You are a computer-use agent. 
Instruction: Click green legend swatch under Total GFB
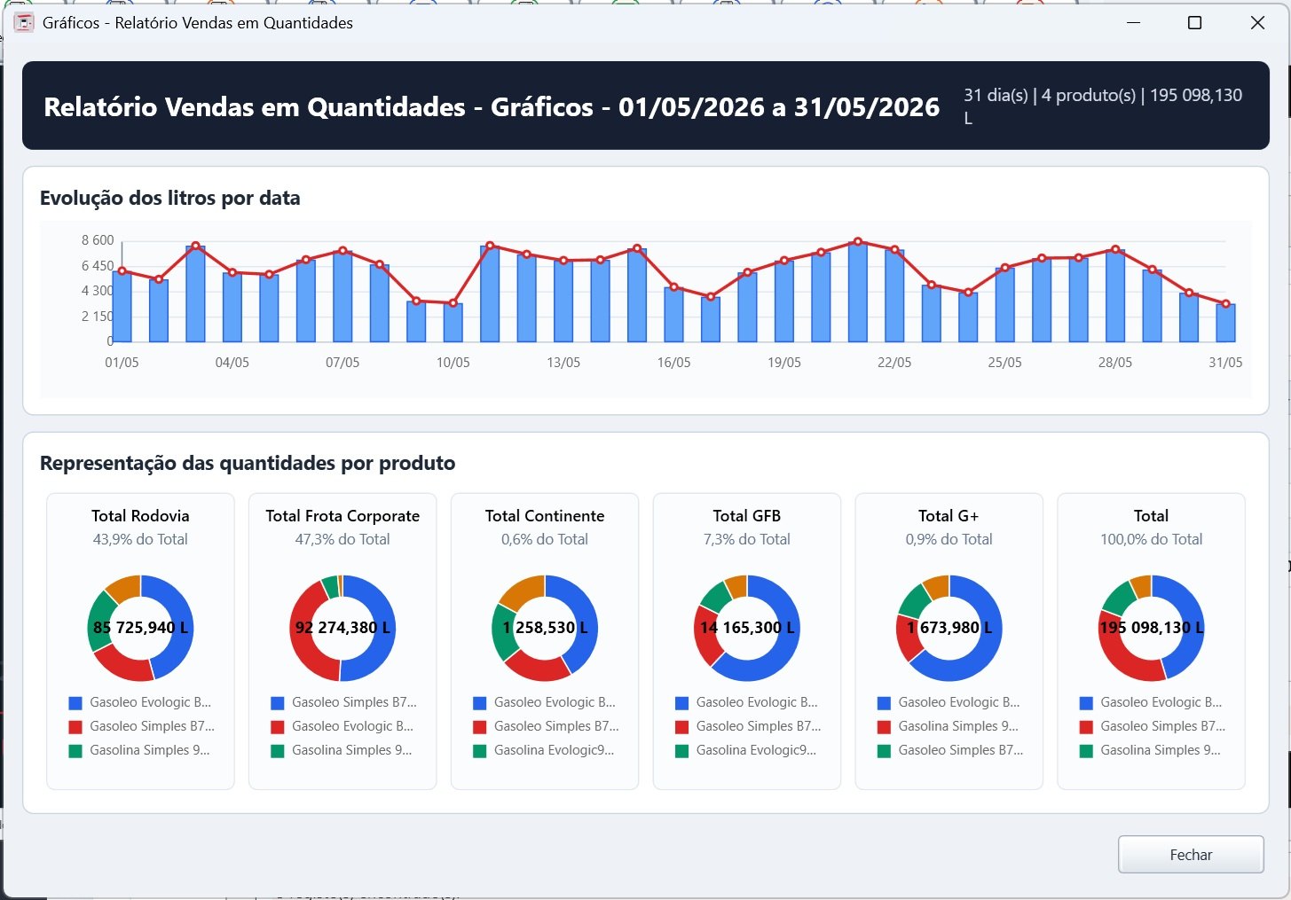pos(682,751)
